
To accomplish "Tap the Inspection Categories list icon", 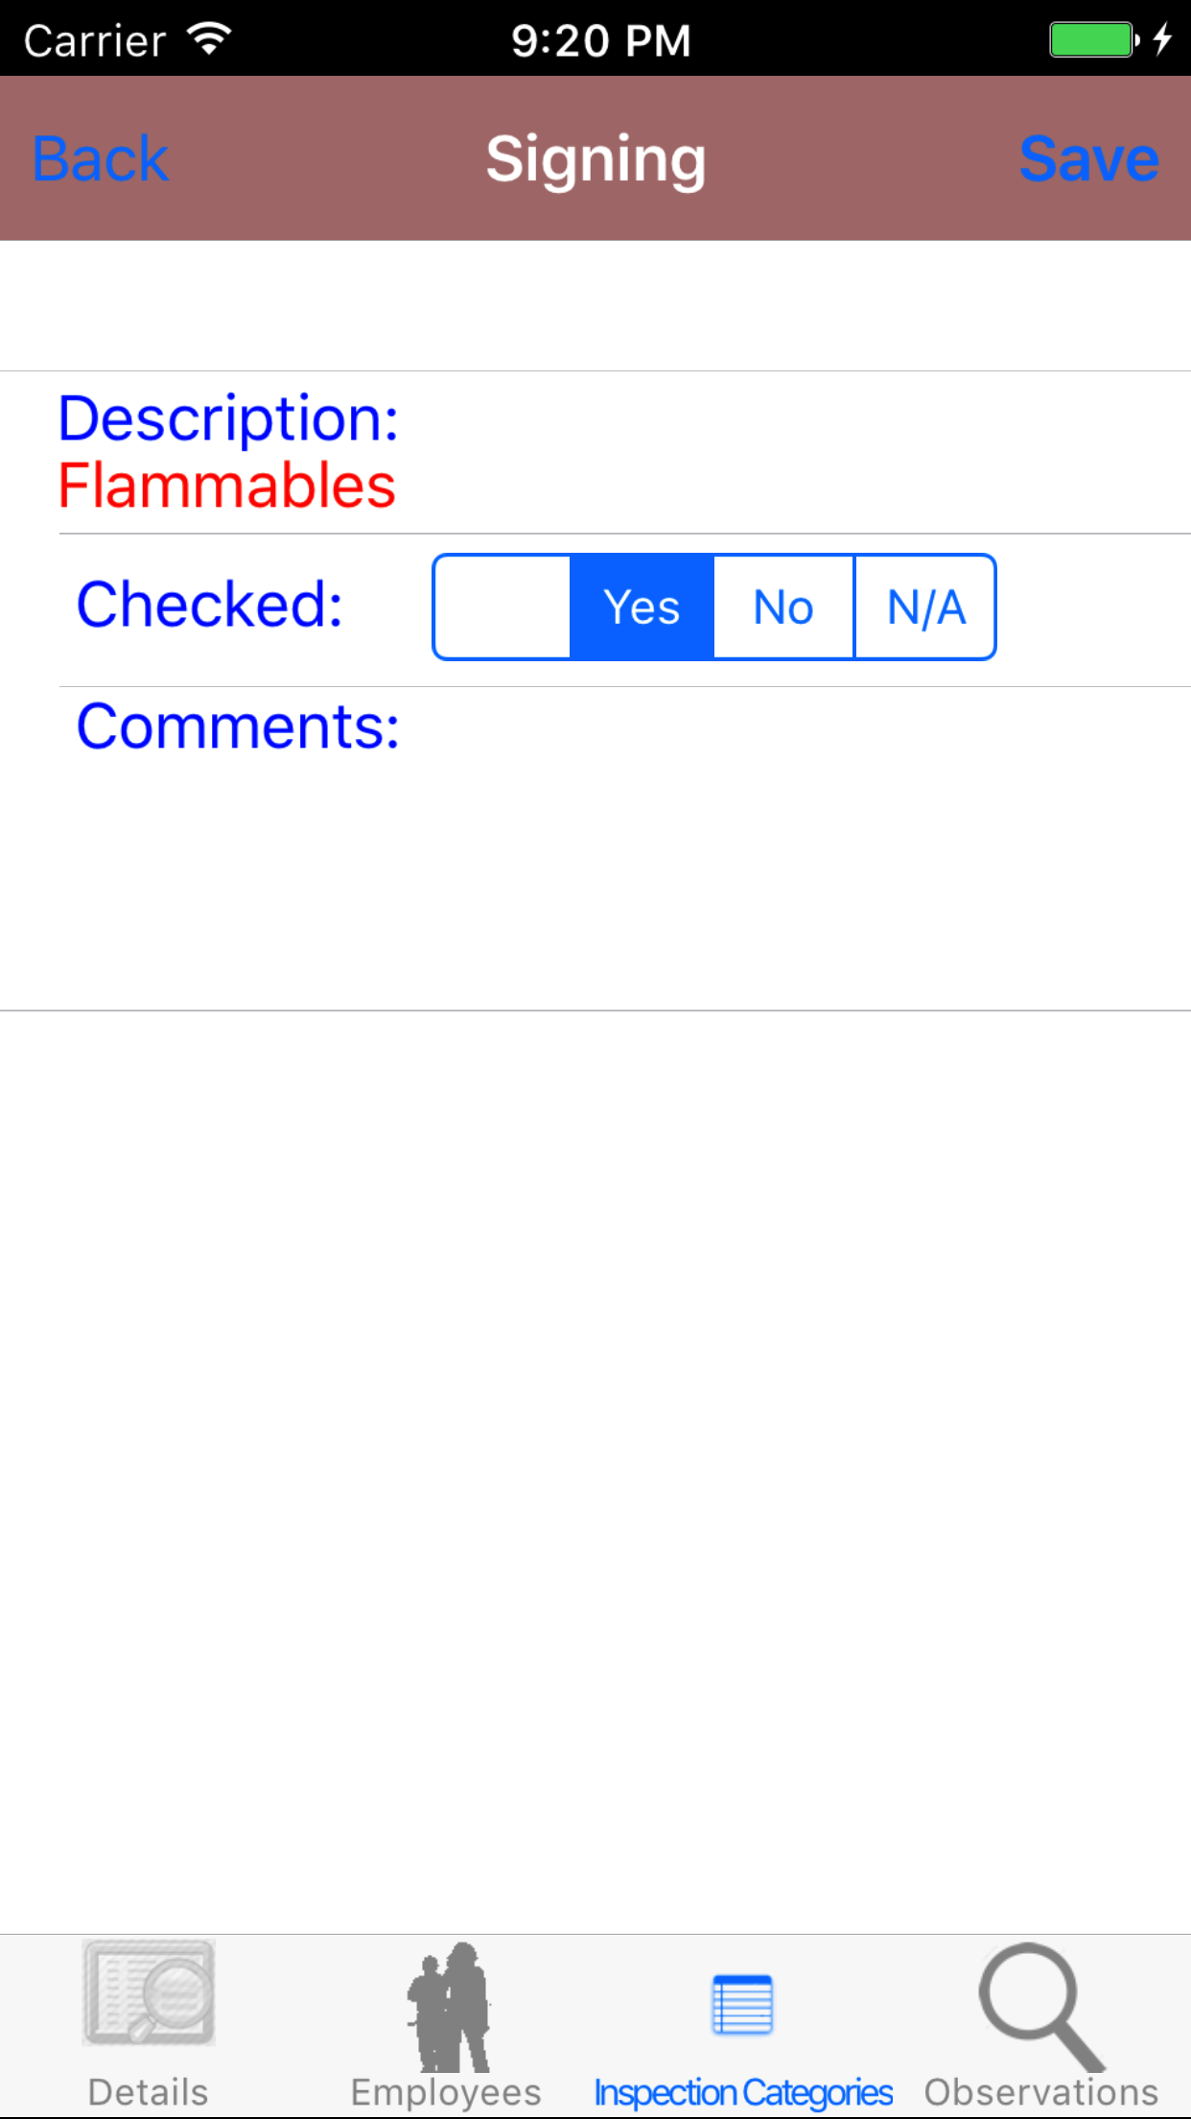I will [x=742, y=2004].
